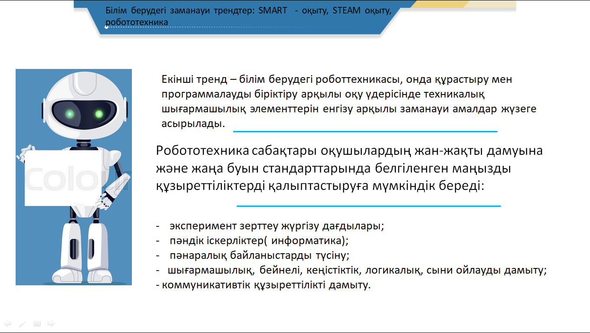The height and width of the screenshot is (333, 590).
Task: Click the lower blue divider line above bullets
Action: click(369, 206)
